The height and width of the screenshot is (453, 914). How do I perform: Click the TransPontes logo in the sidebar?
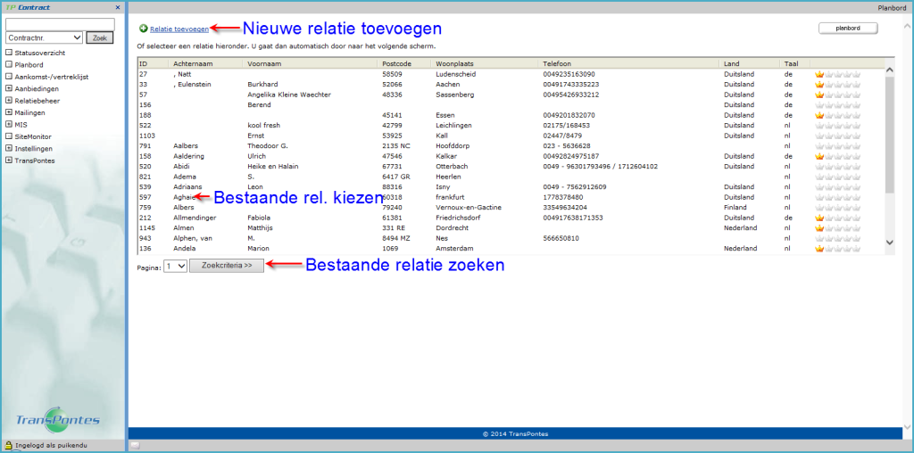(59, 420)
